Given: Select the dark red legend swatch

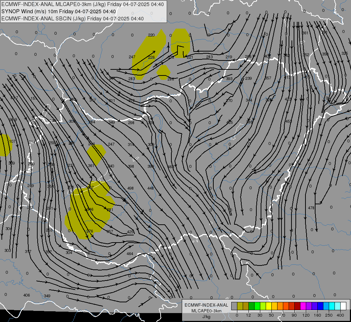Looking at the screenshot, I should point(297,306).
